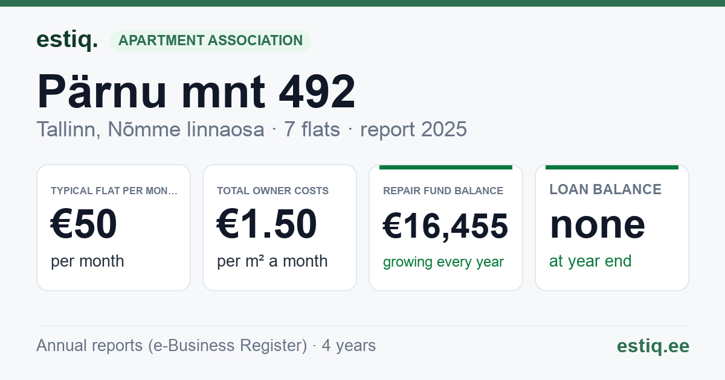Viewport: 725px width, 380px height.
Task: Click the estiq. logo
Action: click(67, 40)
